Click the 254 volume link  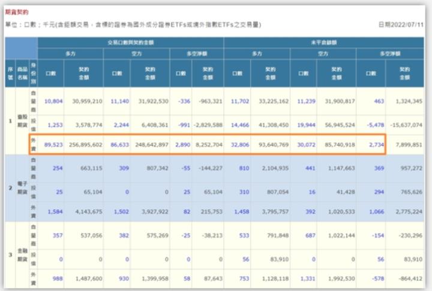point(58,168)
